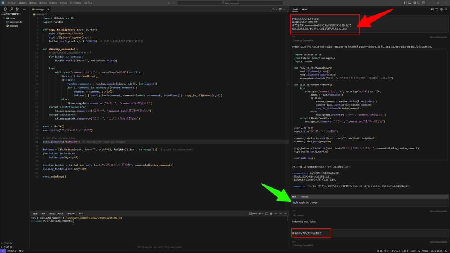Toggle the primary sidebar layout icon

(405, 3)
